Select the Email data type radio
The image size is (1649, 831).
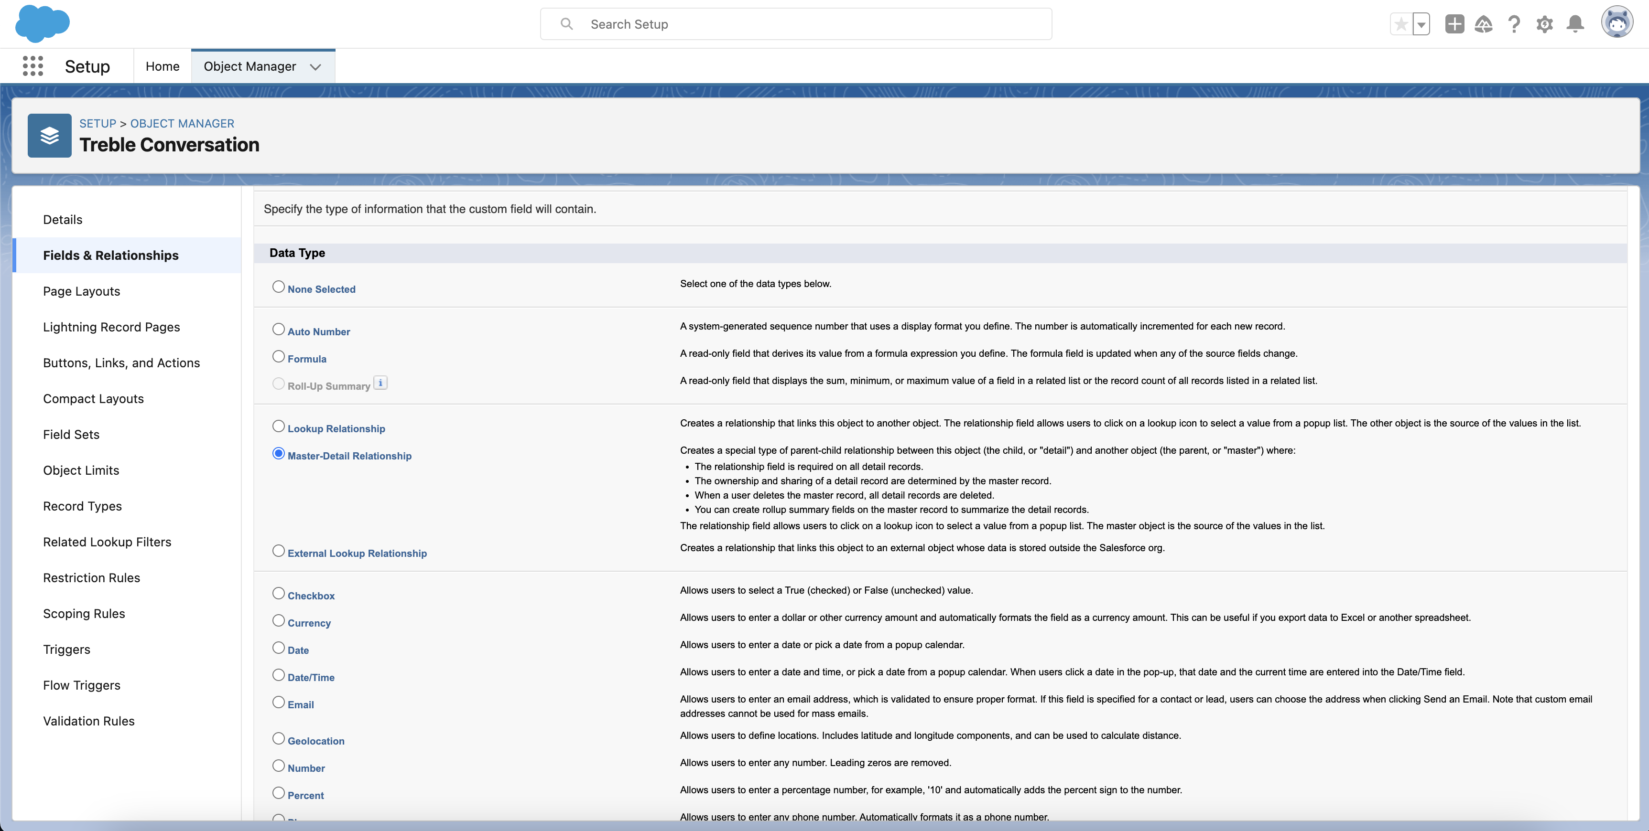tap(279, 703)
